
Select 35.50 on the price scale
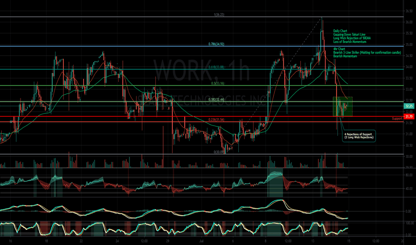[408, 33]
